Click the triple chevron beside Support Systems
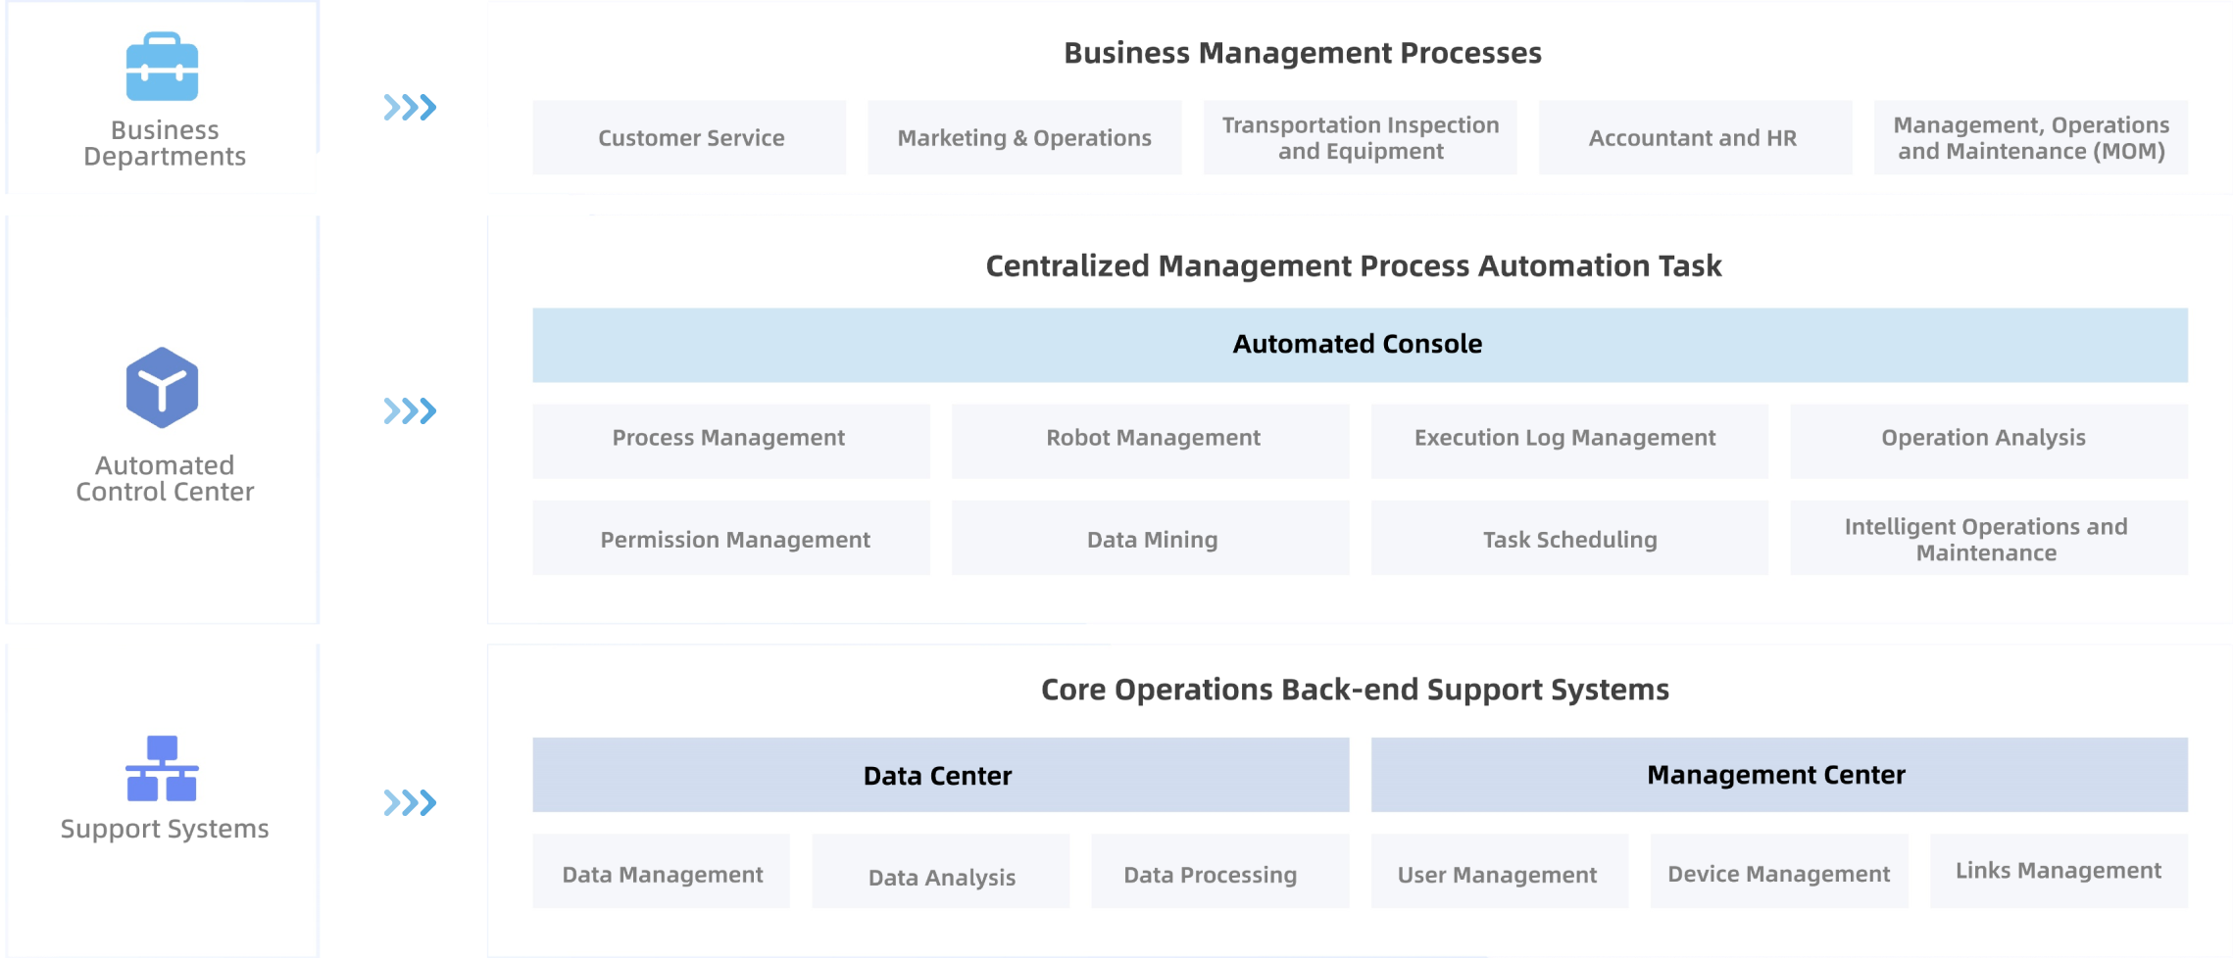 tap(410, 803)
